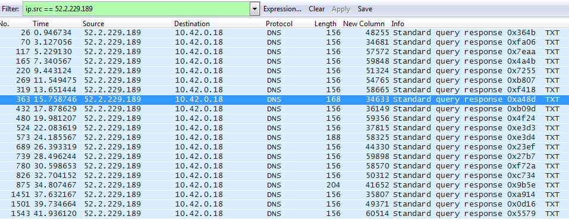569x222 pixels.
Task: Select packet with time 22.083619
Action: (x=284, y=128)
